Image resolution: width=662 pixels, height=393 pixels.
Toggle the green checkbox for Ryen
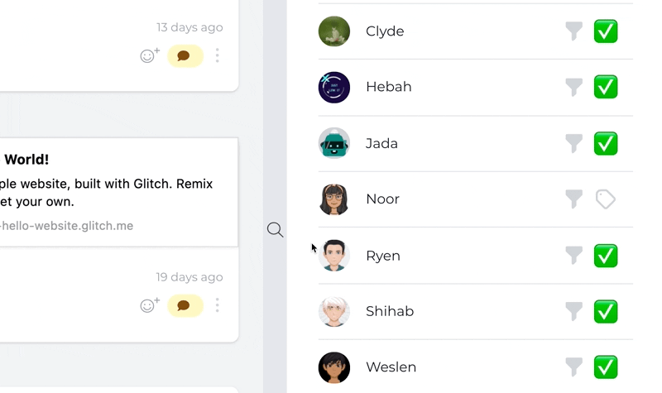pos(606,256)
